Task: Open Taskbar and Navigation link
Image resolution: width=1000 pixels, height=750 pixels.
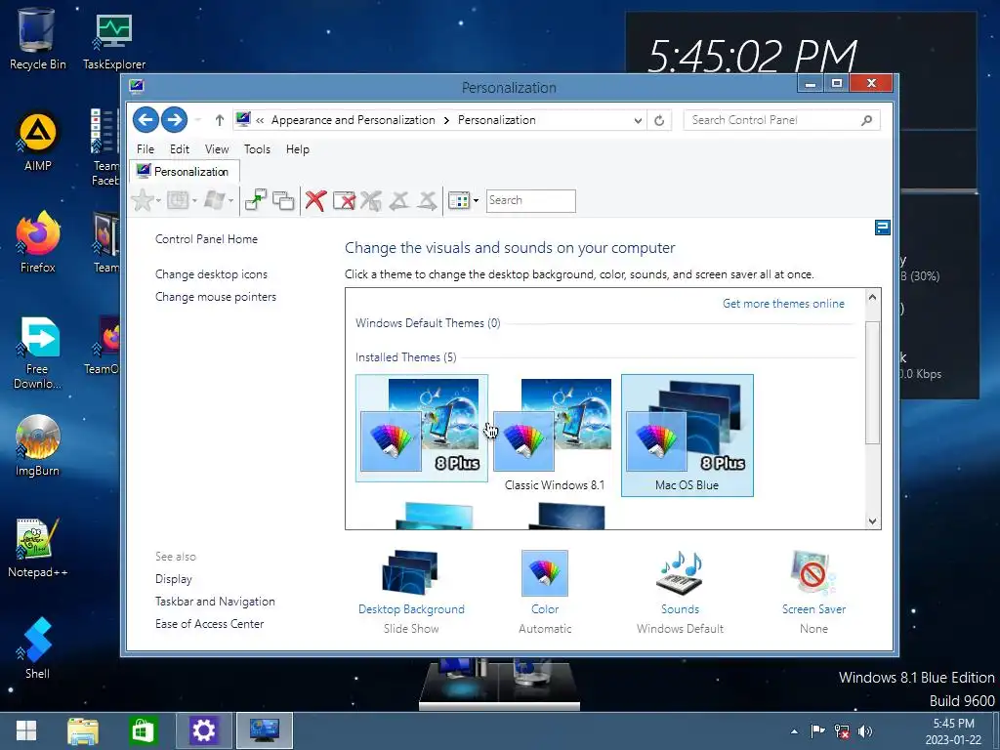Action: pos(215,602)
